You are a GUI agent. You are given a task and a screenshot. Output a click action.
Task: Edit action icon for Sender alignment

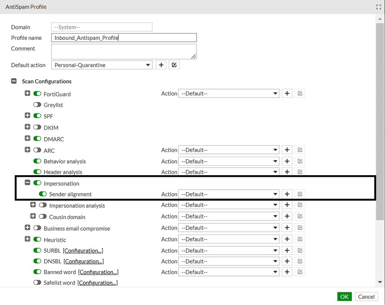(300, 194)
